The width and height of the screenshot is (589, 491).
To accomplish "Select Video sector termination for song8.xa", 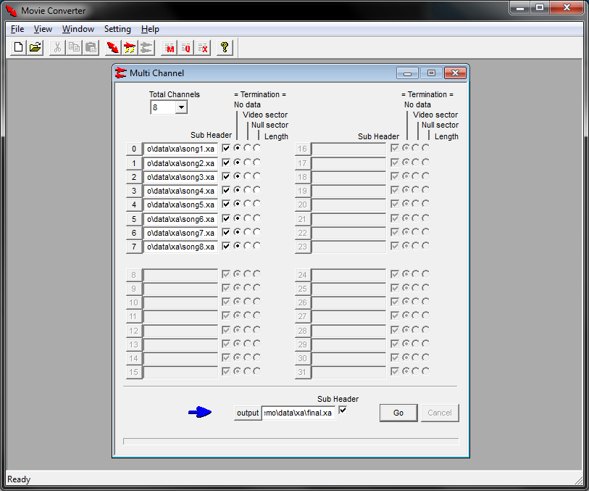I will [247, 246].
